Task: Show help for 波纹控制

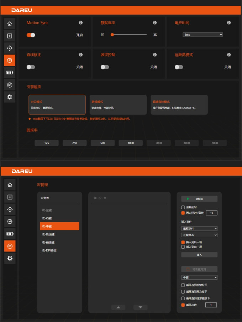Action: (x=155, y=54)
